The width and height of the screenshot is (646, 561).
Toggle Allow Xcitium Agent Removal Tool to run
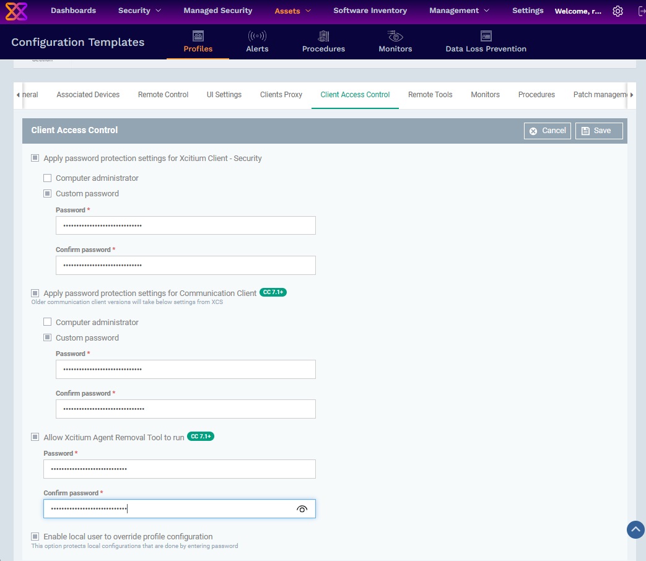35,437
